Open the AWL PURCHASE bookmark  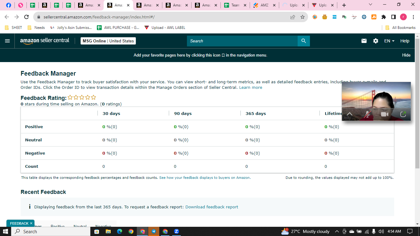click(x=118, y=28)
